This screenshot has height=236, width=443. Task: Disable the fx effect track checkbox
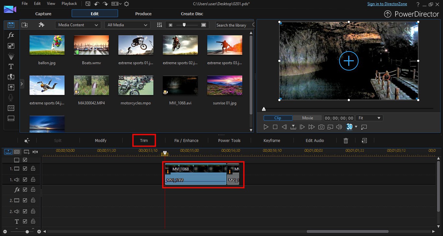[25, 190]
